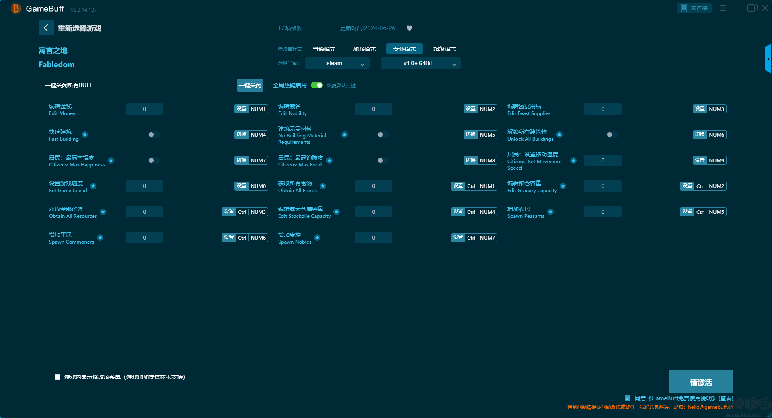Click the star icon beside Set Game Speed
This screenshot has width=772, height=418.
[x=93, y=186]
